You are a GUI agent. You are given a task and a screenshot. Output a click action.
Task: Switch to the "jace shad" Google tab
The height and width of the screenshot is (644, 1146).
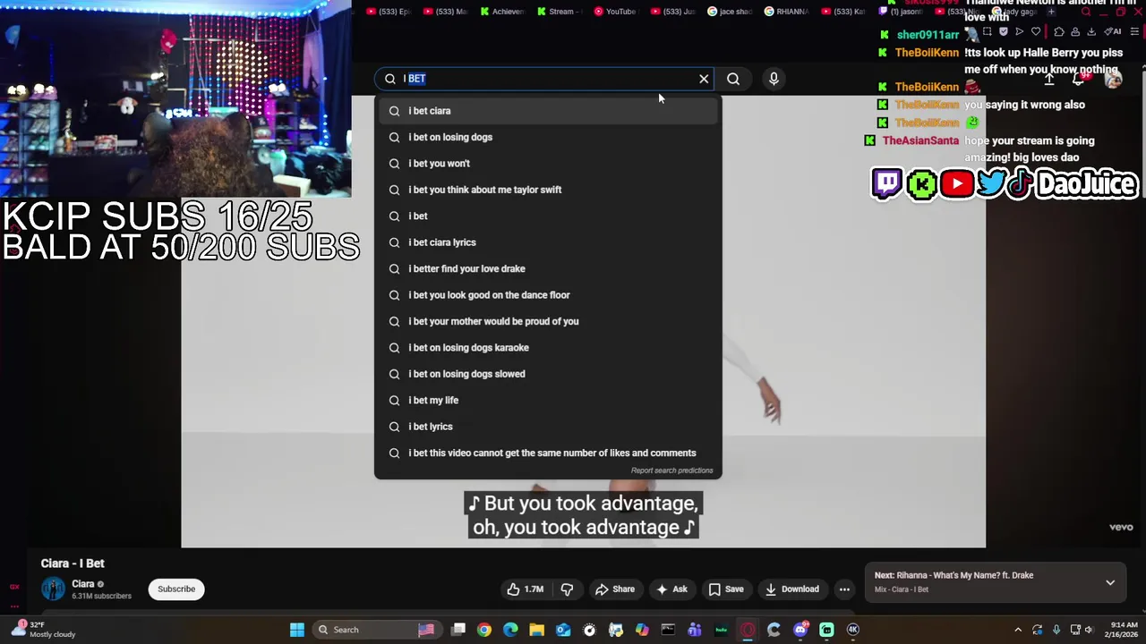coord(731,12)
